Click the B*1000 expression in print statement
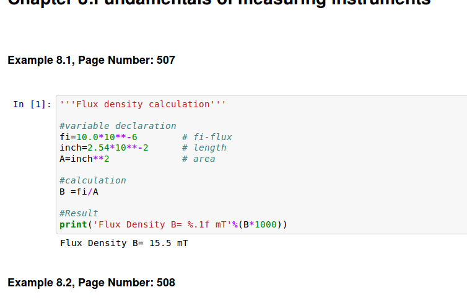 (263, 224)
